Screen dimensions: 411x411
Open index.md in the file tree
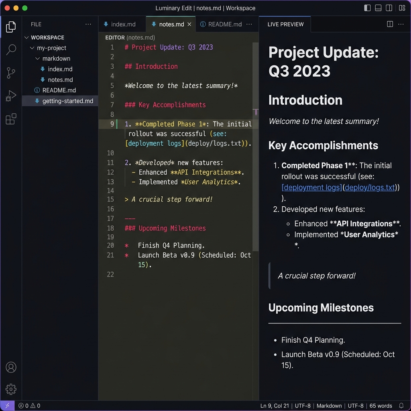tap(60, 69)
